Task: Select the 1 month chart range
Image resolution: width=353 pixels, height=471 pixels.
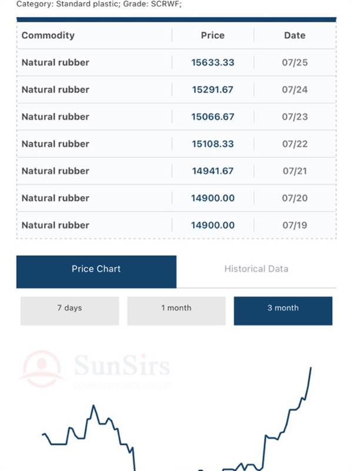Action: click(176, 311)
